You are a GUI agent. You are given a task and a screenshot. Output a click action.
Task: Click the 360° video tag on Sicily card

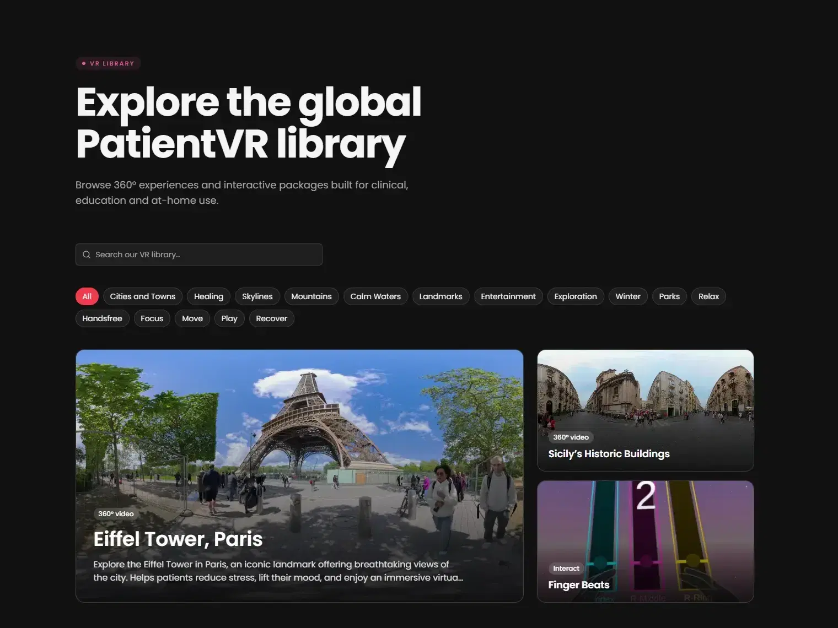[571, 437]
